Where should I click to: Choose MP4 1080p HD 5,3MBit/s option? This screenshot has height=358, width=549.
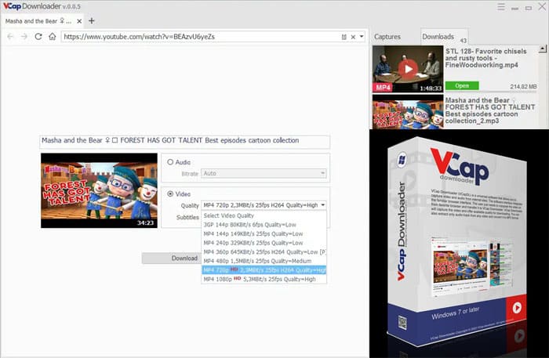(264, 279)
